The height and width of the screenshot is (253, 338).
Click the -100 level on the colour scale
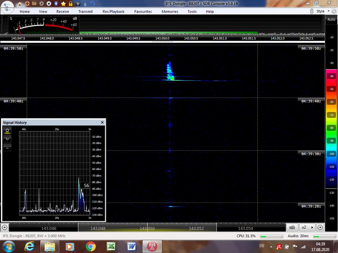[x=331, y=154]
